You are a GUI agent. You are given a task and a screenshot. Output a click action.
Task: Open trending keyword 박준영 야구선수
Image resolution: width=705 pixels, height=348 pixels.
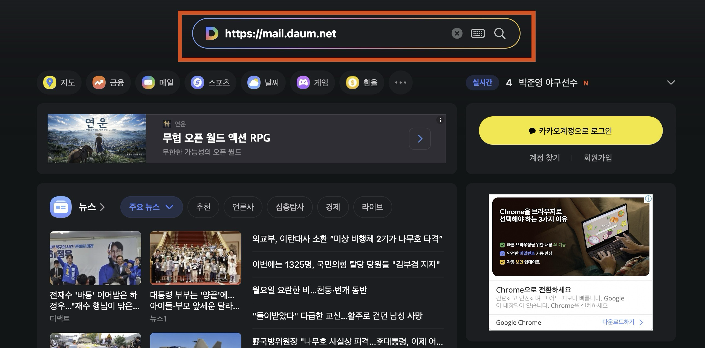pyautogui.click(x=548, y=82)
